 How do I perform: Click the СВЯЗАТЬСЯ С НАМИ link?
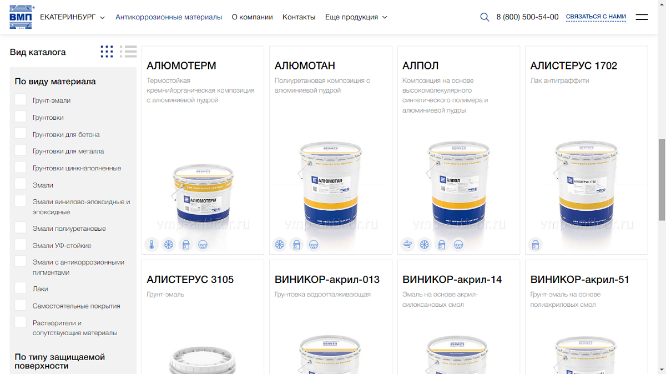[596, 17]
